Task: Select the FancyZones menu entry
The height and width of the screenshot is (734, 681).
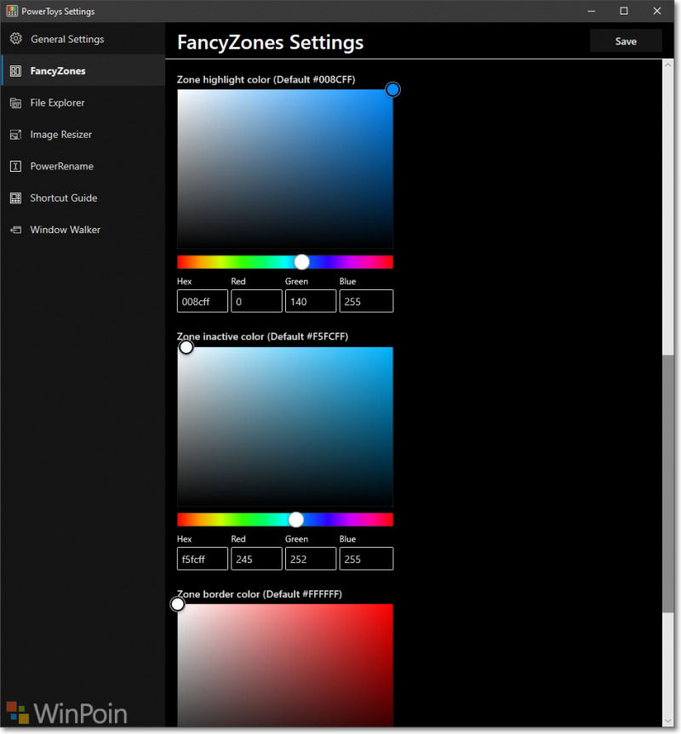Action: click(x=83, y=71)
